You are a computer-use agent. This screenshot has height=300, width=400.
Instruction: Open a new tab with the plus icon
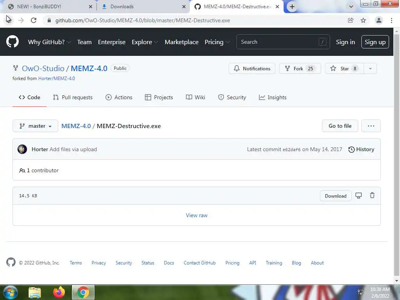(x=292, y=7)
